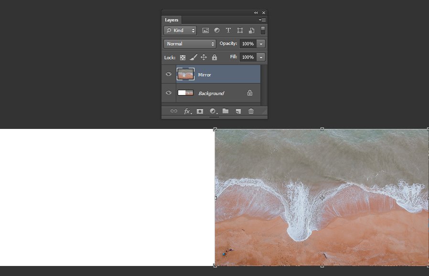Click the top-center transform handle
The image size is (429, 276).
tap(322, 129)
